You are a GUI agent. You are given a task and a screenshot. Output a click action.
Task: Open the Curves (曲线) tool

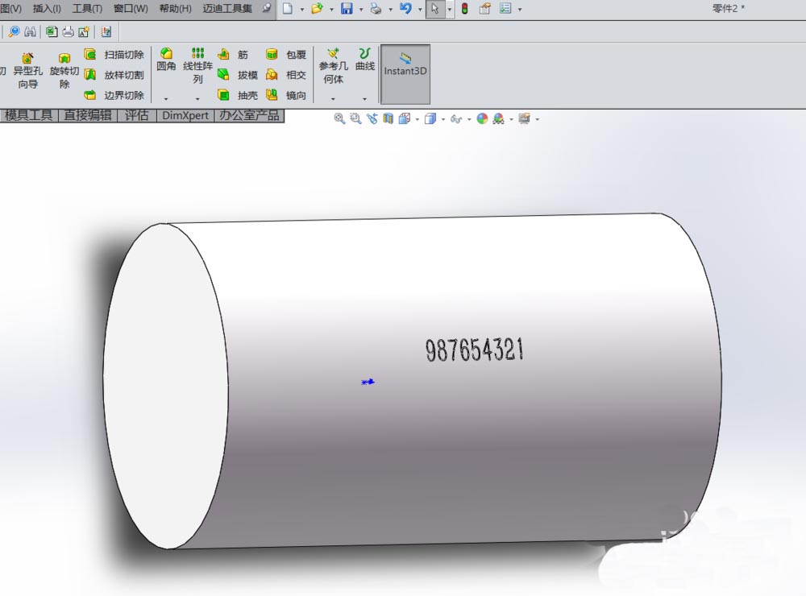(365, 60)
